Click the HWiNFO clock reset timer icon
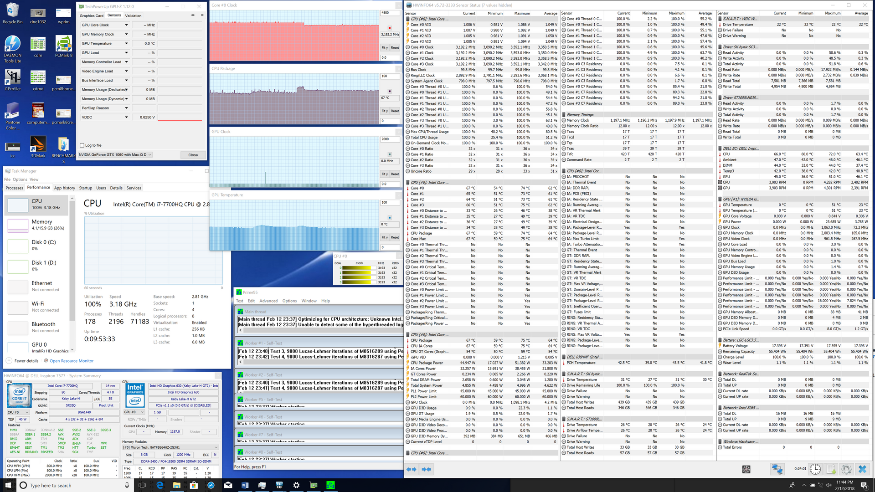The height and width of the screenshot is (492, 875). [815, 469]
